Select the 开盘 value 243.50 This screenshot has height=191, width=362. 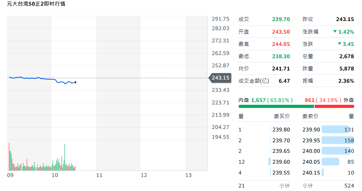(281, 32)
